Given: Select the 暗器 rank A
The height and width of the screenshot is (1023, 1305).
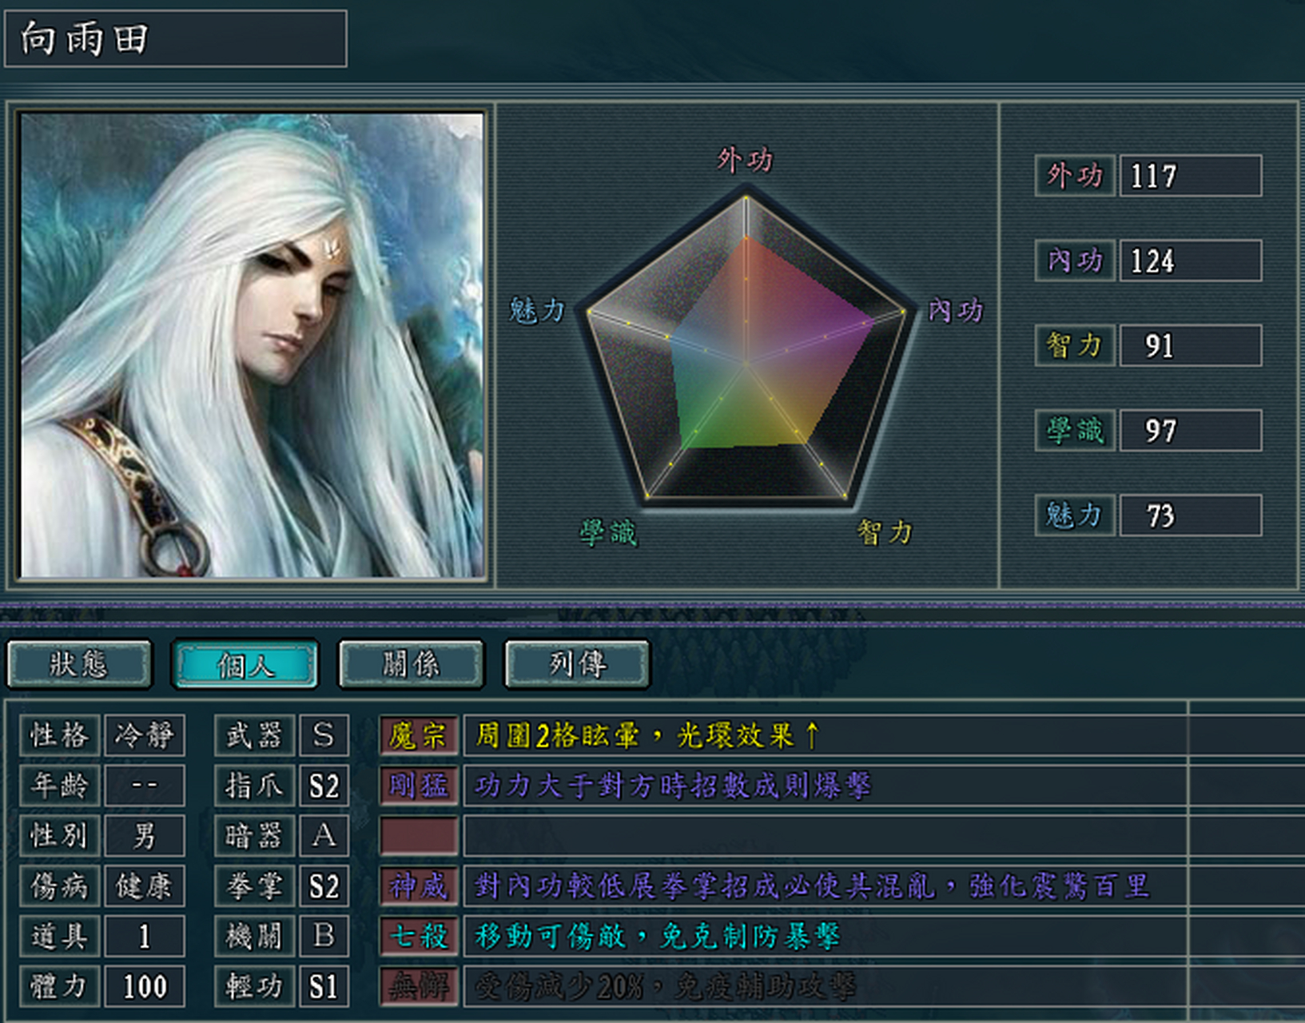Looking at the screenshot, I should point(324,836).
